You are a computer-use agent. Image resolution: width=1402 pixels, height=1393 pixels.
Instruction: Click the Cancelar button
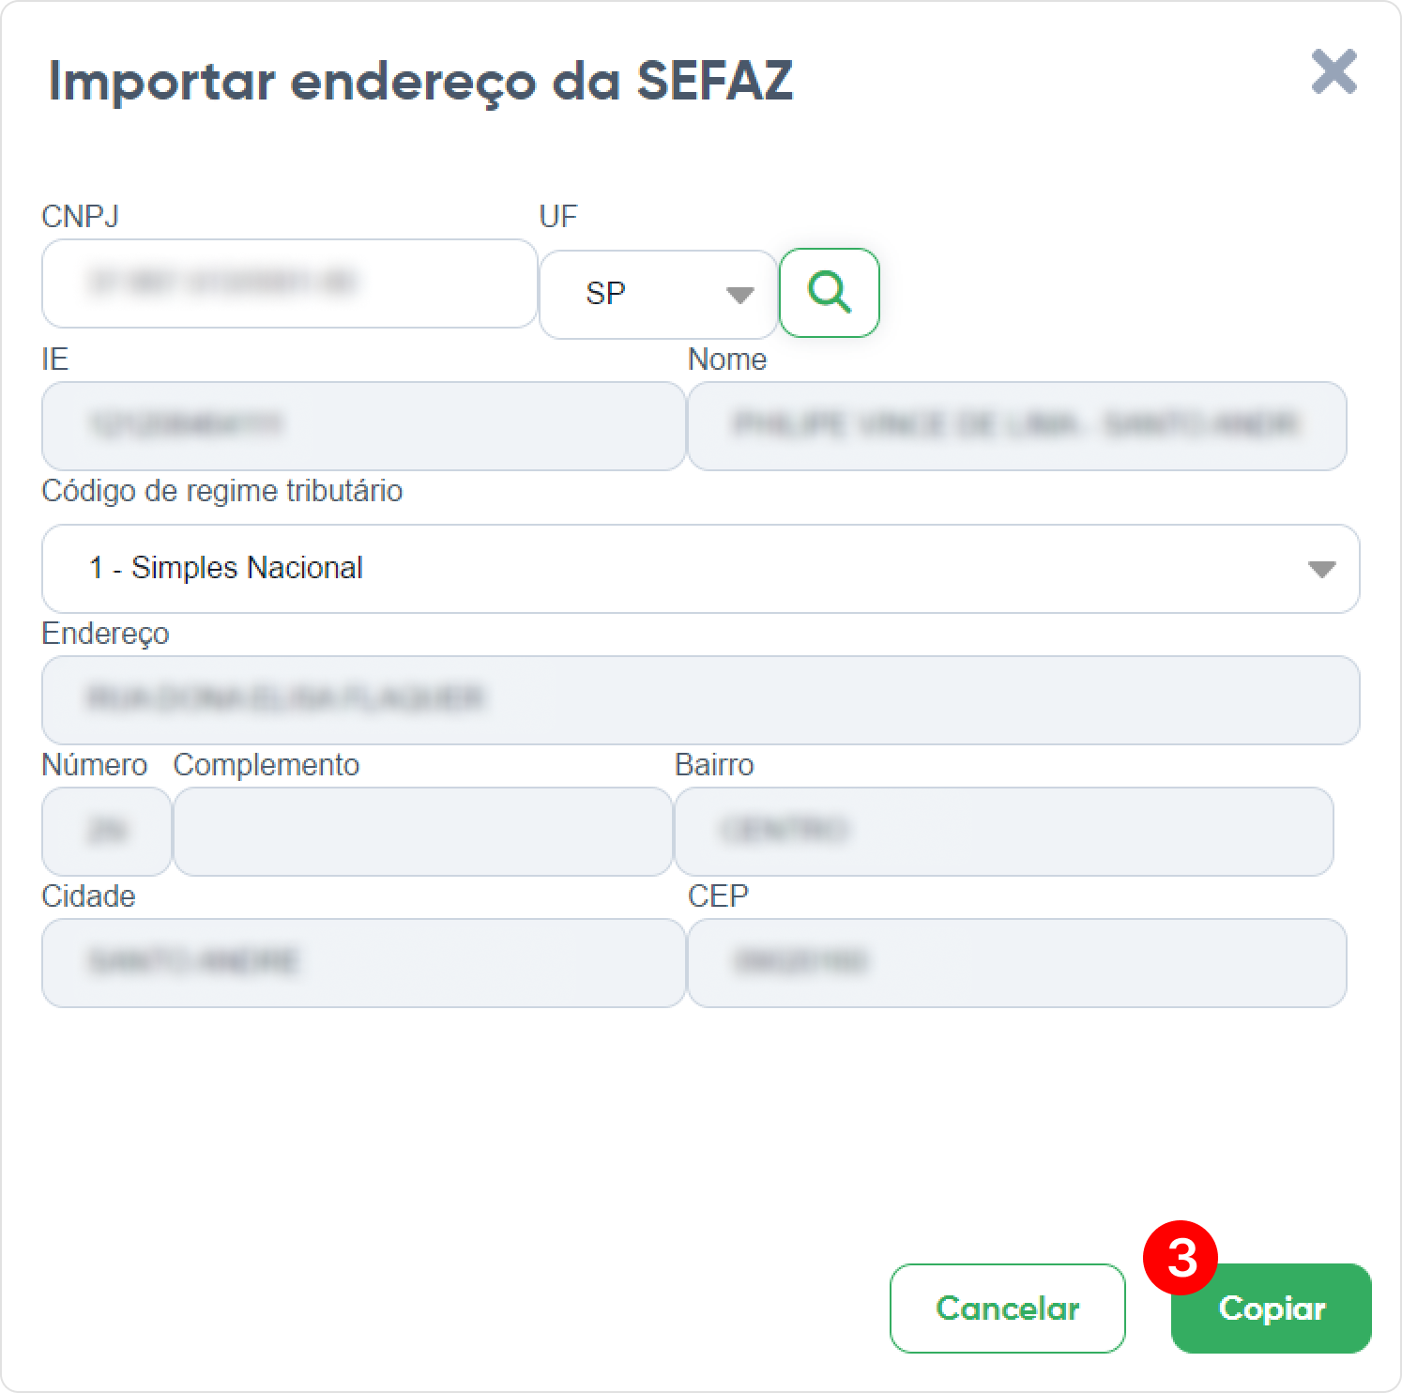coord(1007,1308)
